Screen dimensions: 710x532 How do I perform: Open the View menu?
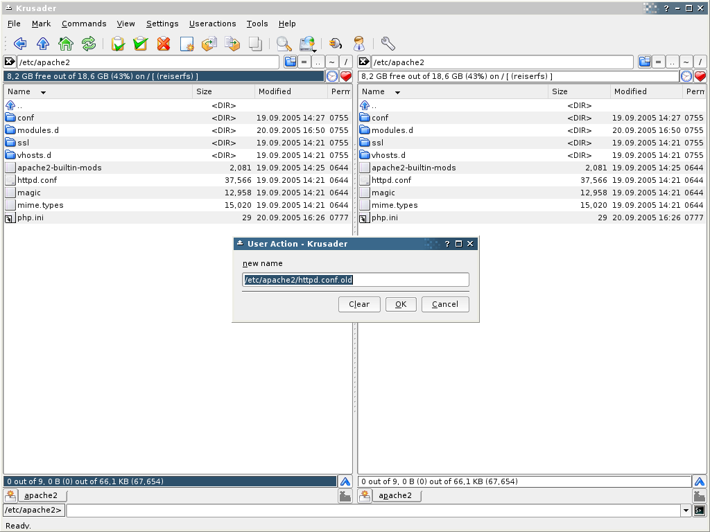(126, 24)
